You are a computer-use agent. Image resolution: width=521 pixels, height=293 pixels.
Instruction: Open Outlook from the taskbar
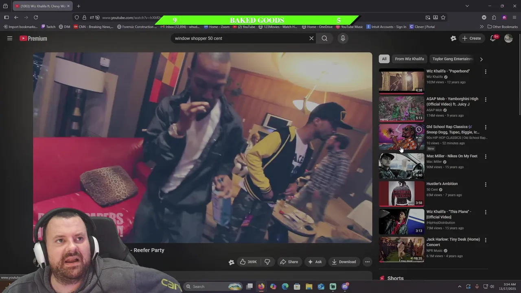[321, 286]
